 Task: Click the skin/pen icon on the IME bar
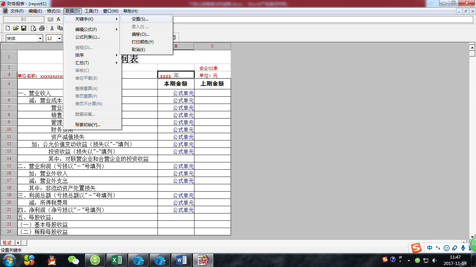[x=455, y=248]
